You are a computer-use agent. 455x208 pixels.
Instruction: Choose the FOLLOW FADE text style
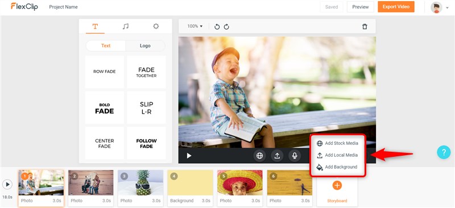(x=146, y=143)
